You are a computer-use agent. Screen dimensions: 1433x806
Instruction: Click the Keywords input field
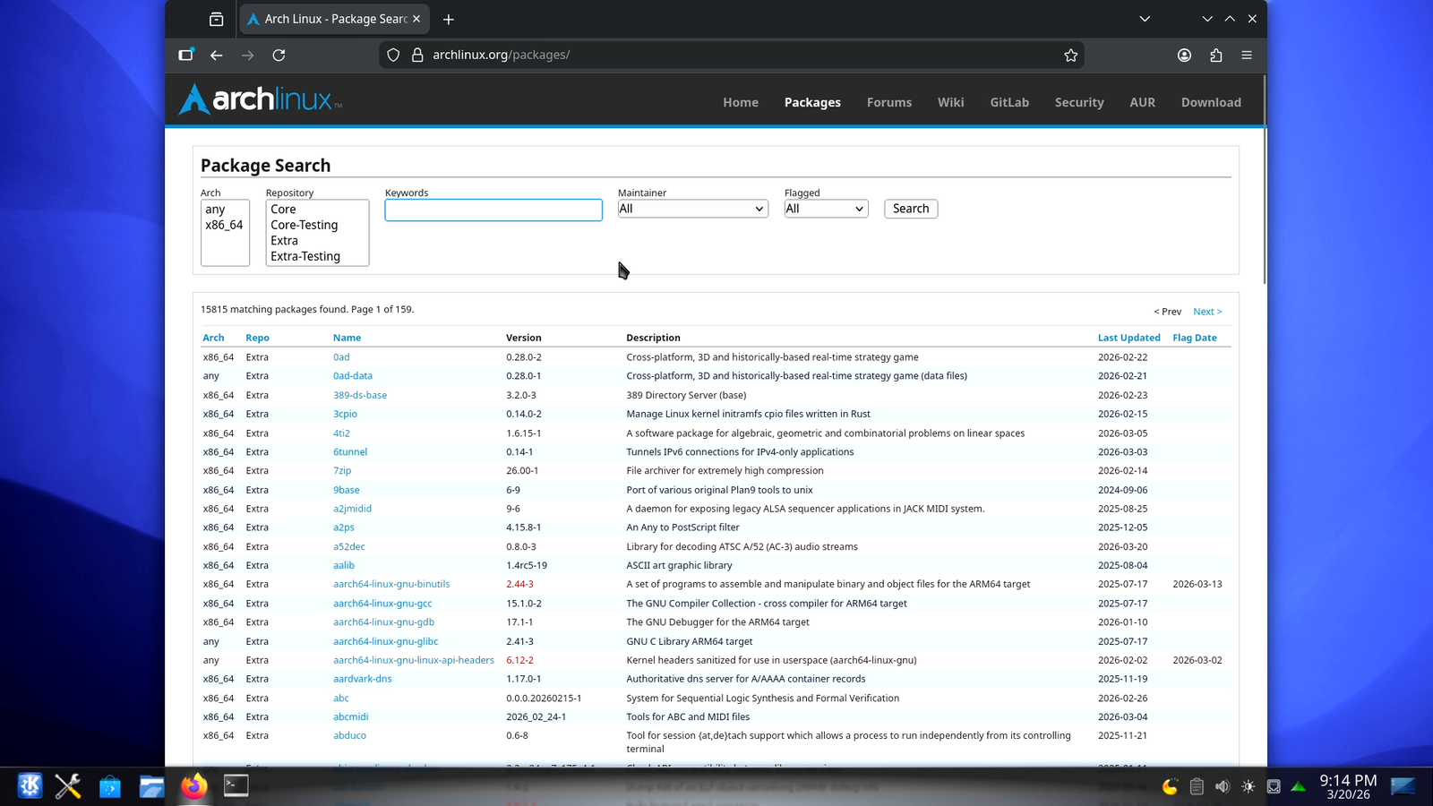493,210
